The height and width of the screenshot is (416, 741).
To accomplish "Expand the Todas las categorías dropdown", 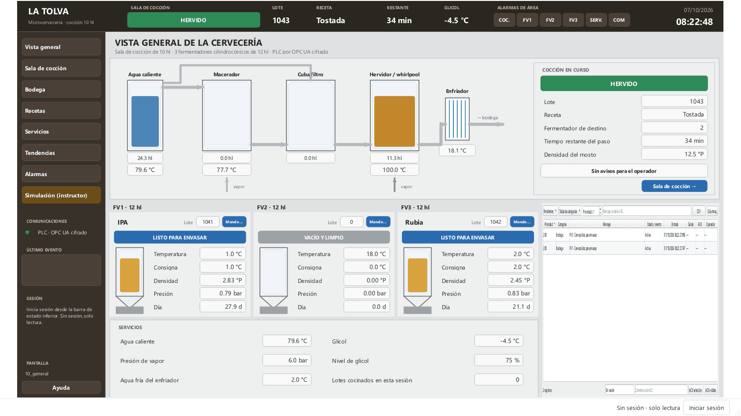I will click(x=570, y=211).
